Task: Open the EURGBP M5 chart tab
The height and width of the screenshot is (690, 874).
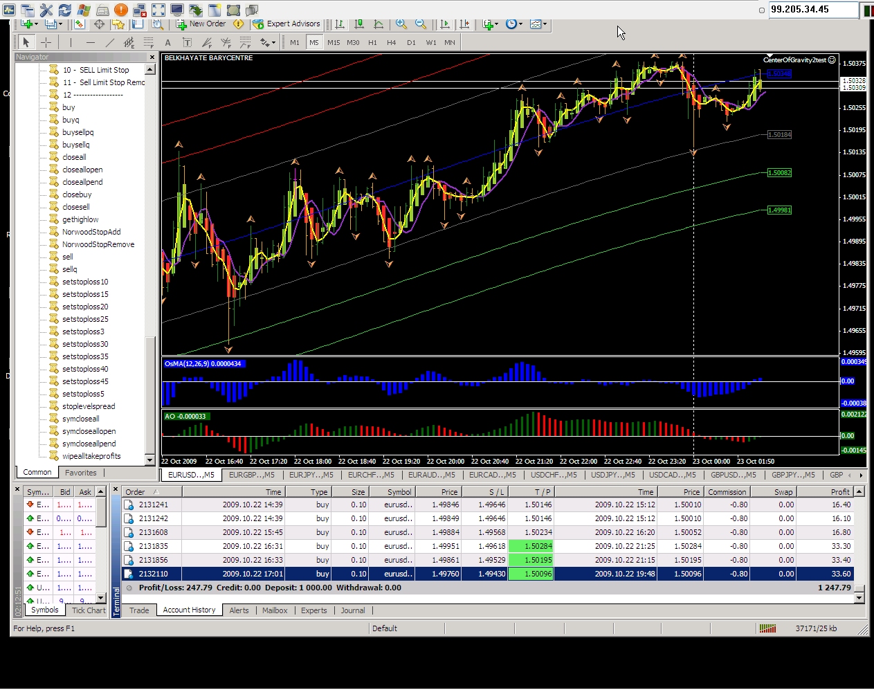Action: pyautogui.click(x=251, y=475)
